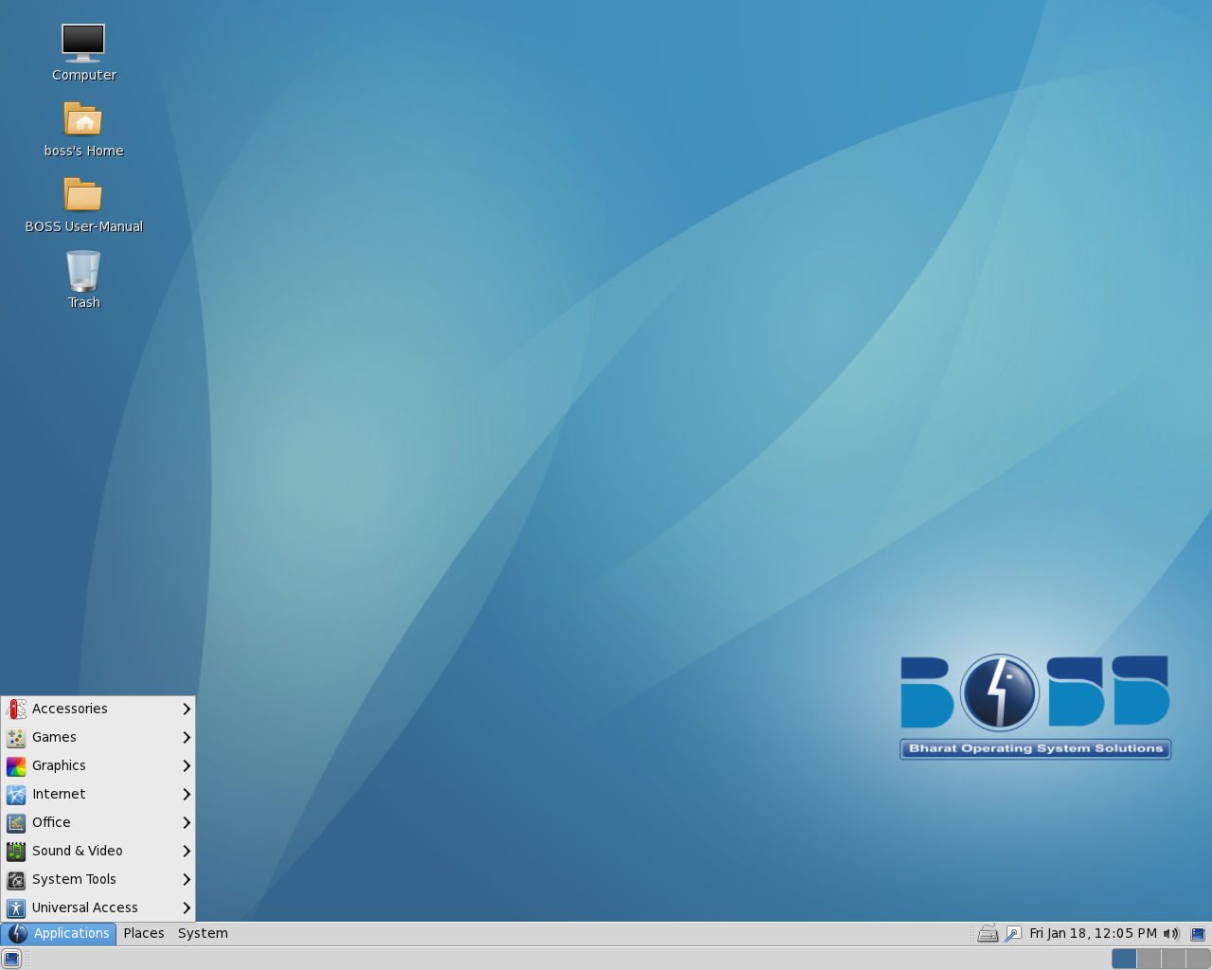Click the BOSS lightning logo on Applications button
Screen dimensions: 1212x970
(18, 933)
